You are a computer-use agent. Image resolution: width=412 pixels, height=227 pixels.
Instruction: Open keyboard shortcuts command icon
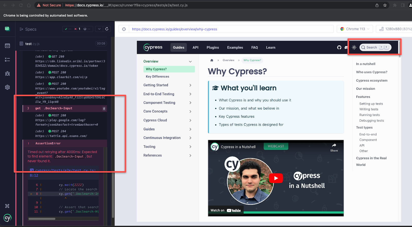pos(7,206)
